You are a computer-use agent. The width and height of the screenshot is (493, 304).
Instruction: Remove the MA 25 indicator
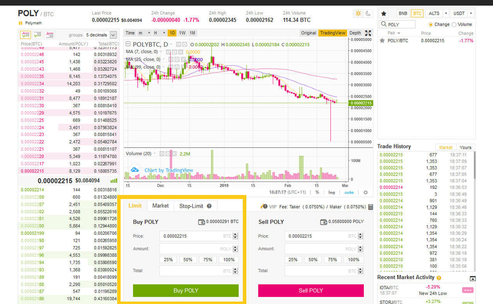point(184,60)
